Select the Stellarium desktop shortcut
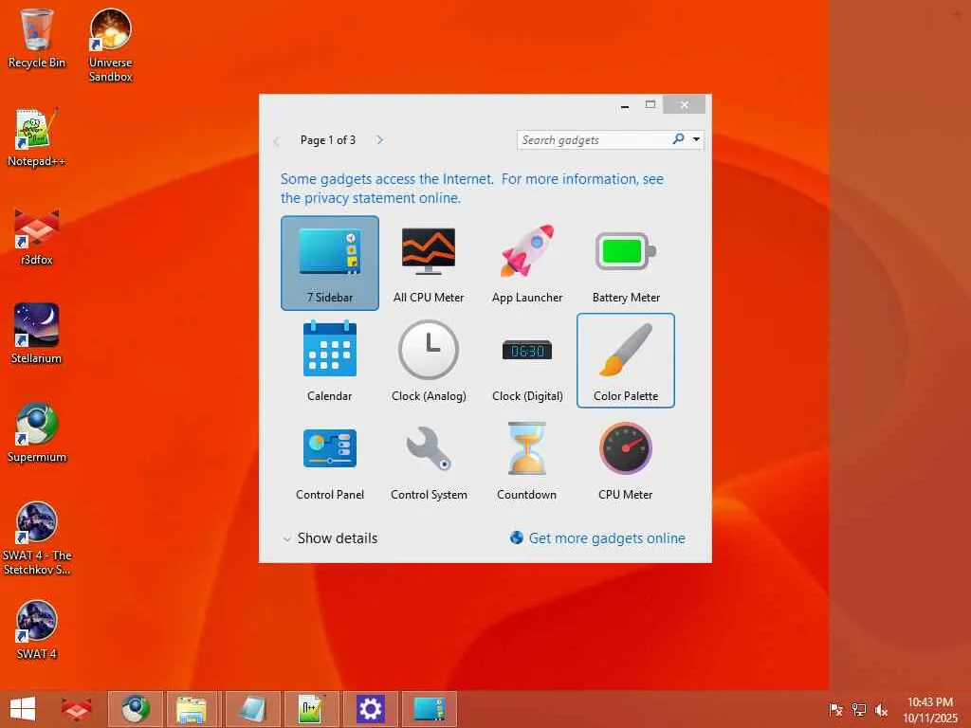The width and height of the screenshot is (971, 728). point(37,335)
